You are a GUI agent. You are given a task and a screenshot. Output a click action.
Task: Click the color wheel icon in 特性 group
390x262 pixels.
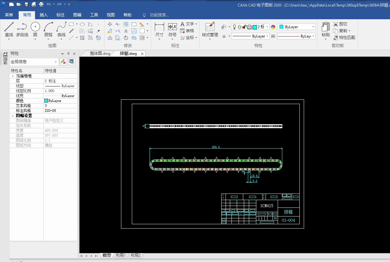[x=273, y=27]
